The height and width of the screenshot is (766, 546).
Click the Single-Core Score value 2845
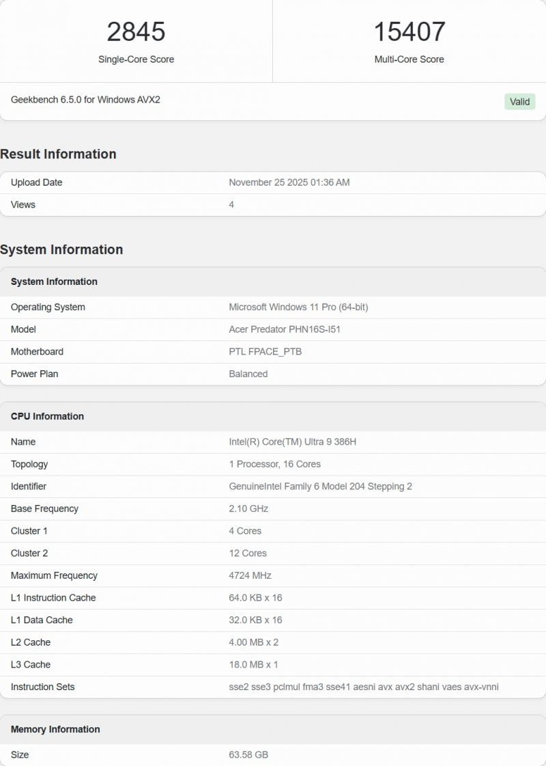pos(136,31)
